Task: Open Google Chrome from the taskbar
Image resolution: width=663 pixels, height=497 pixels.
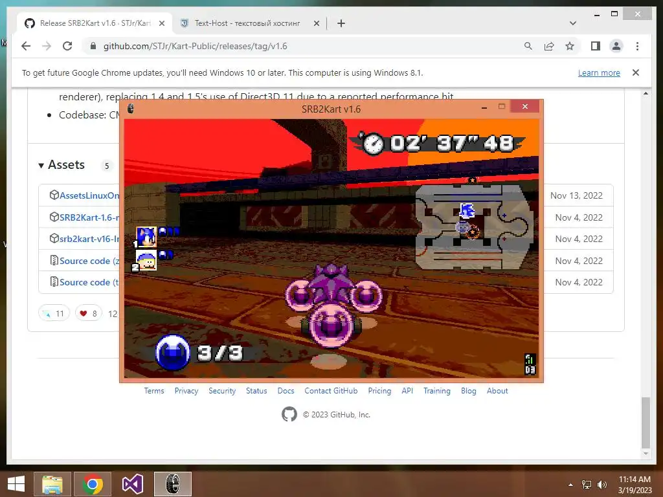Action: click(93, 484)
